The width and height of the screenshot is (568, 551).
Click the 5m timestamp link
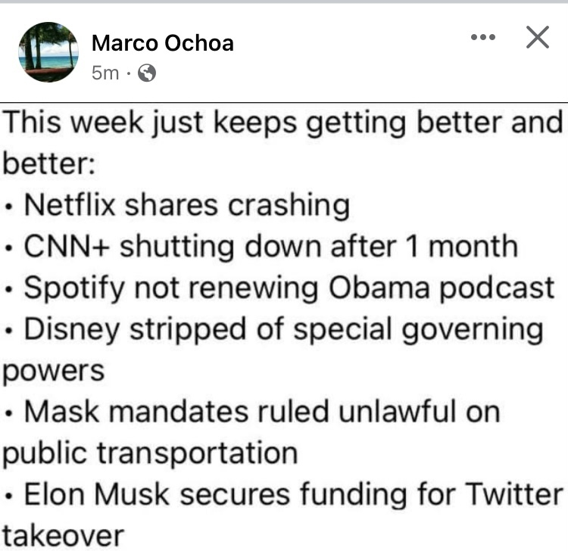click(x=105, y=73)
